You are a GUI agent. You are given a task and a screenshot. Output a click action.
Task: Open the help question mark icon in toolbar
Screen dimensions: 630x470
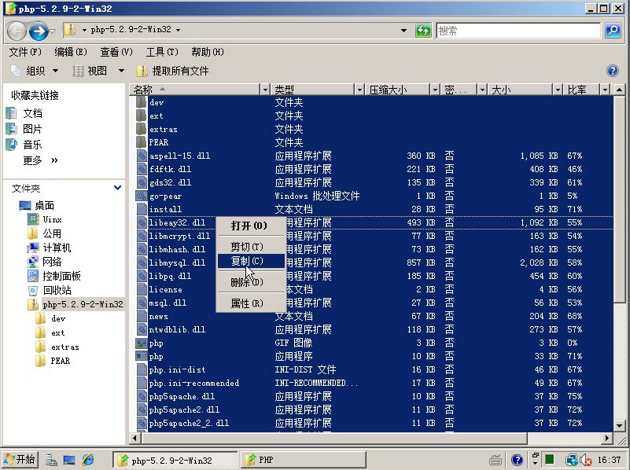click(613, 71)
